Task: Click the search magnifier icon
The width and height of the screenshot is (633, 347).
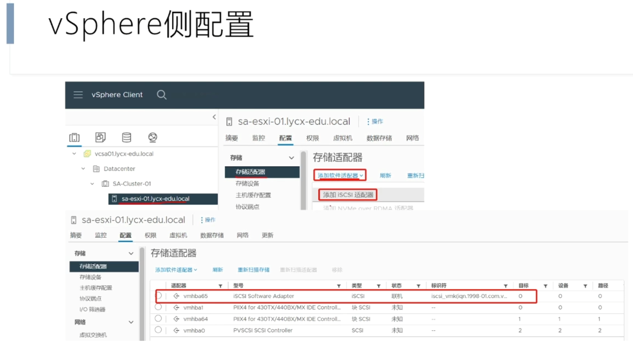Action: pyautogui.click(x=162, y=95)
